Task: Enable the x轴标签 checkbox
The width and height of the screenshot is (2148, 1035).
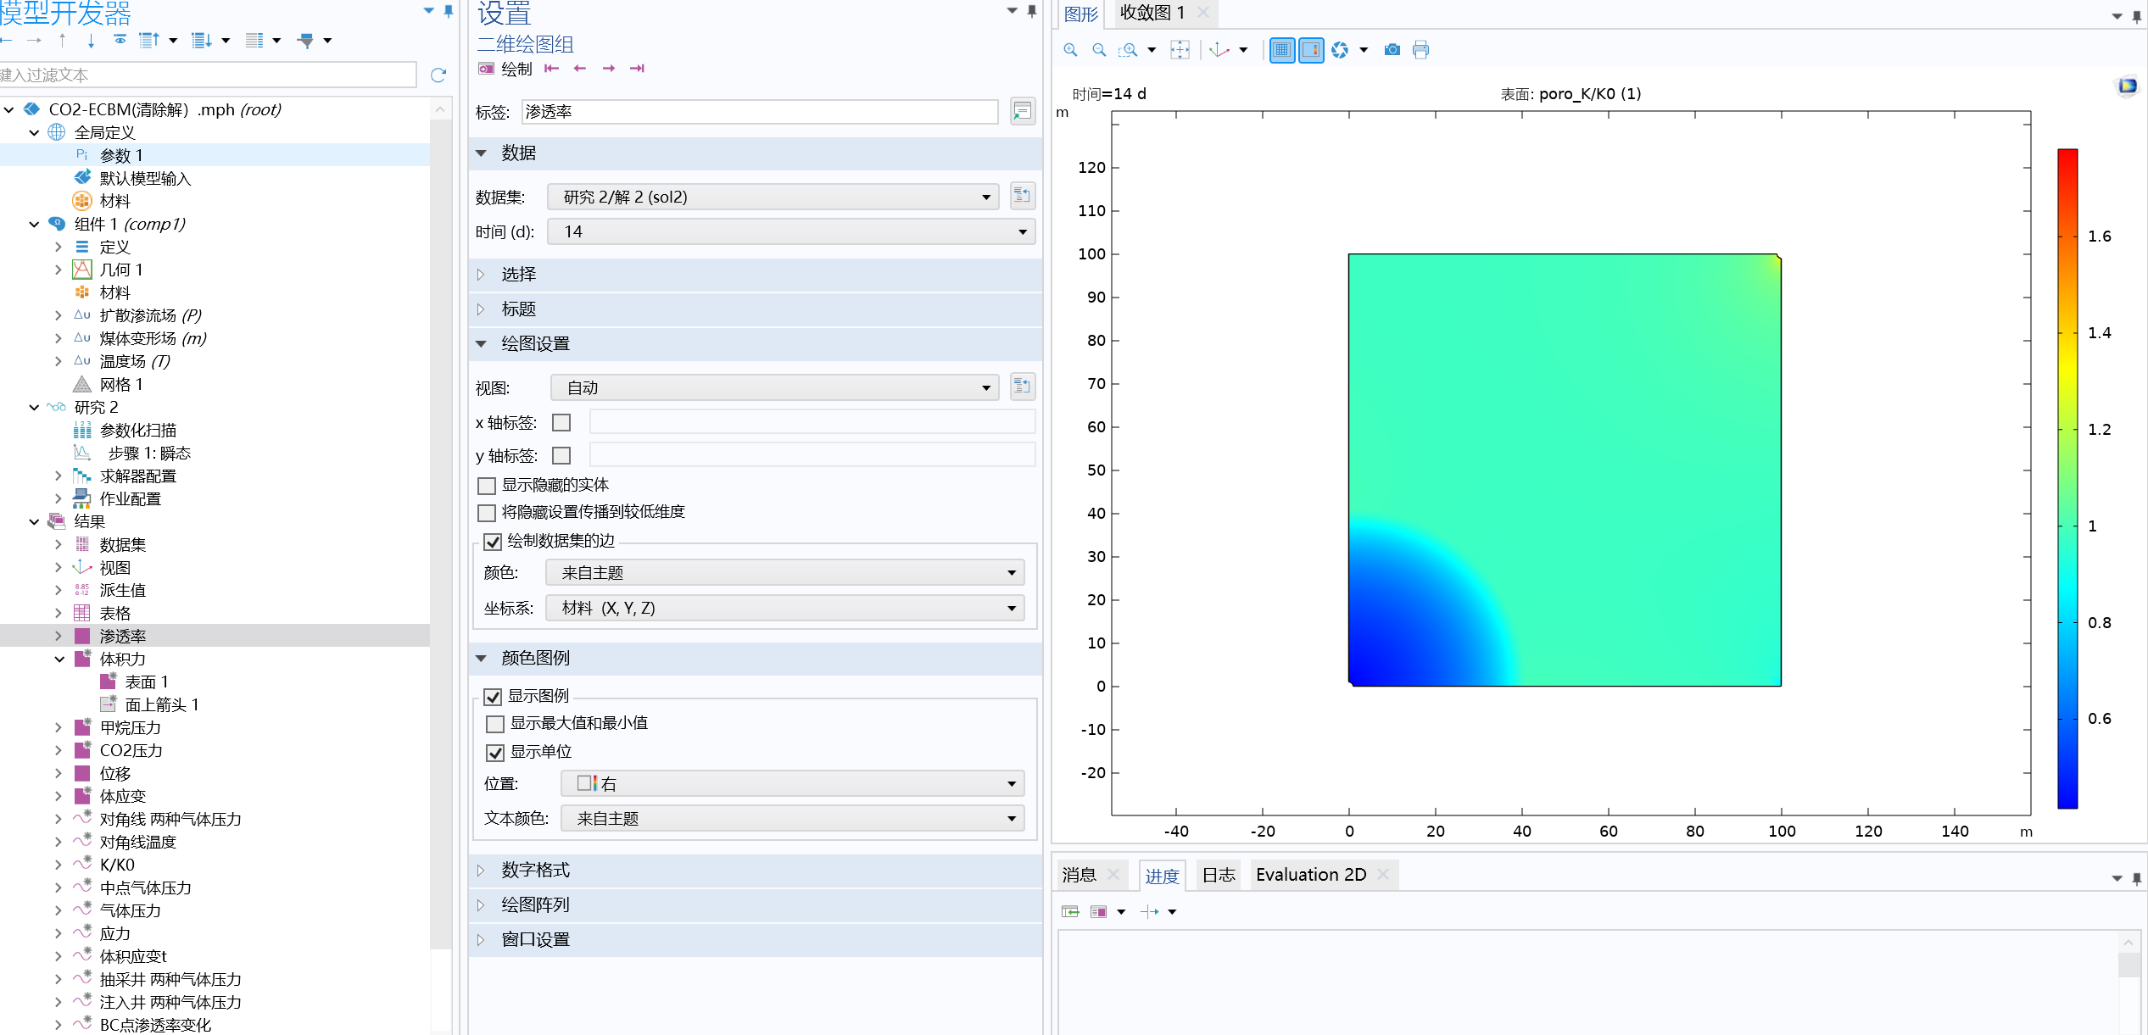Action: (x=561, y=422)
